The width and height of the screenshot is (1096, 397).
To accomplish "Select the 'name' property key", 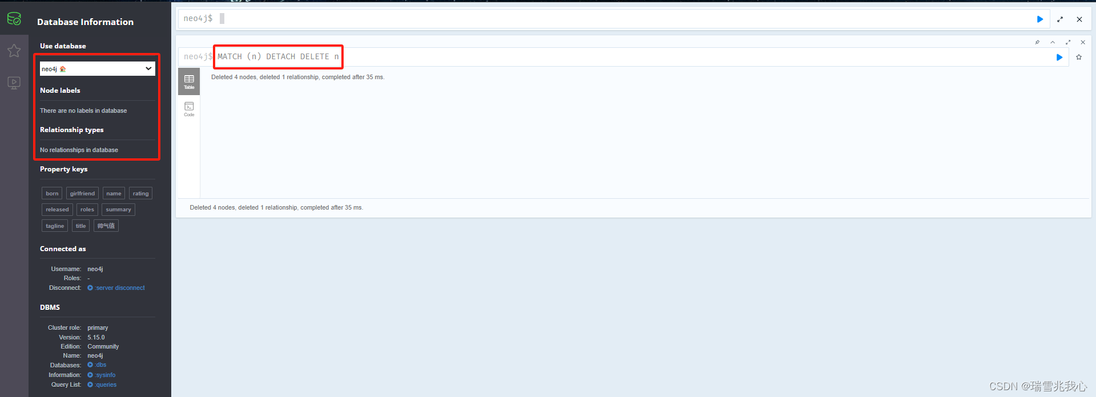I will (x=114, y=194).
